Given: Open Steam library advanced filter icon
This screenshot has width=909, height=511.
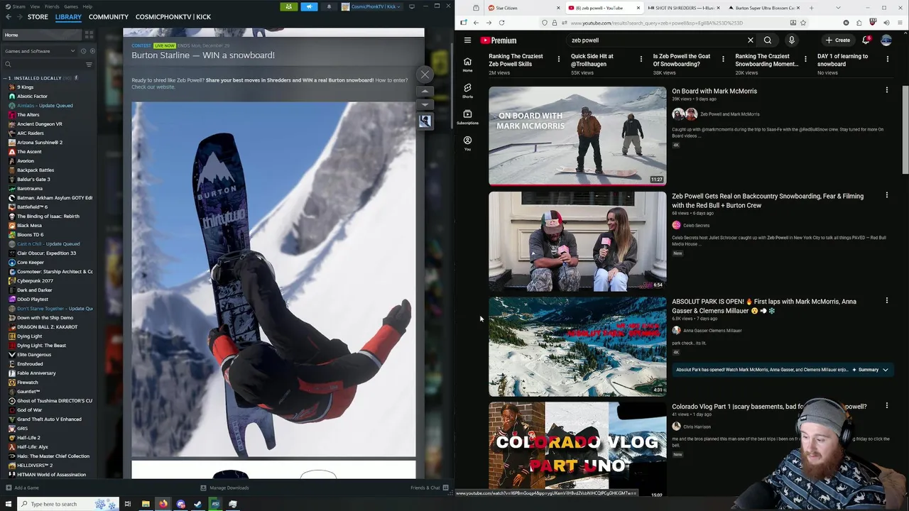Looking at the screenshot, I should pyautogui.click(x=89, y=65).
